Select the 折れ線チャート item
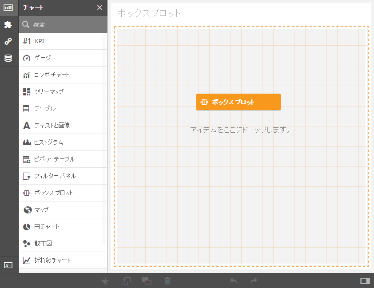The image size is (374, 288). pyautogui.click(x=63, y=260)
